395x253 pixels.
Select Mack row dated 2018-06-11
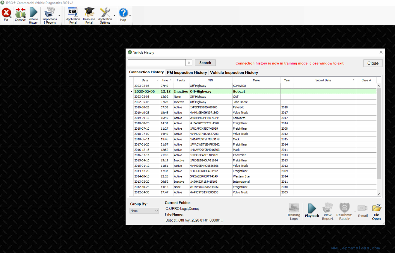pyautogui.click(x=255, y=139)
